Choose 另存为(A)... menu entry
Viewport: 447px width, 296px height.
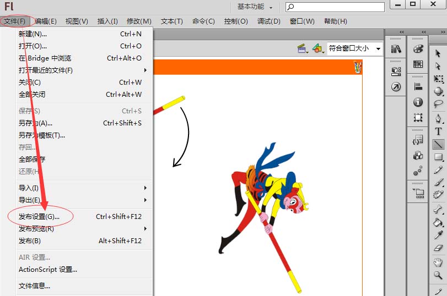pyautogui.click(x=85, y=123)
